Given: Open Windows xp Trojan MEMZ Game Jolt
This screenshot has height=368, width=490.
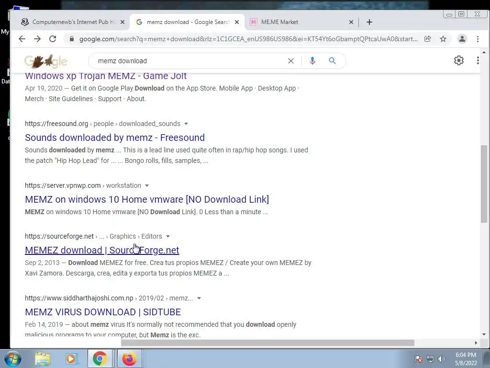Looking at the screenshot, I should click(106, 76).
